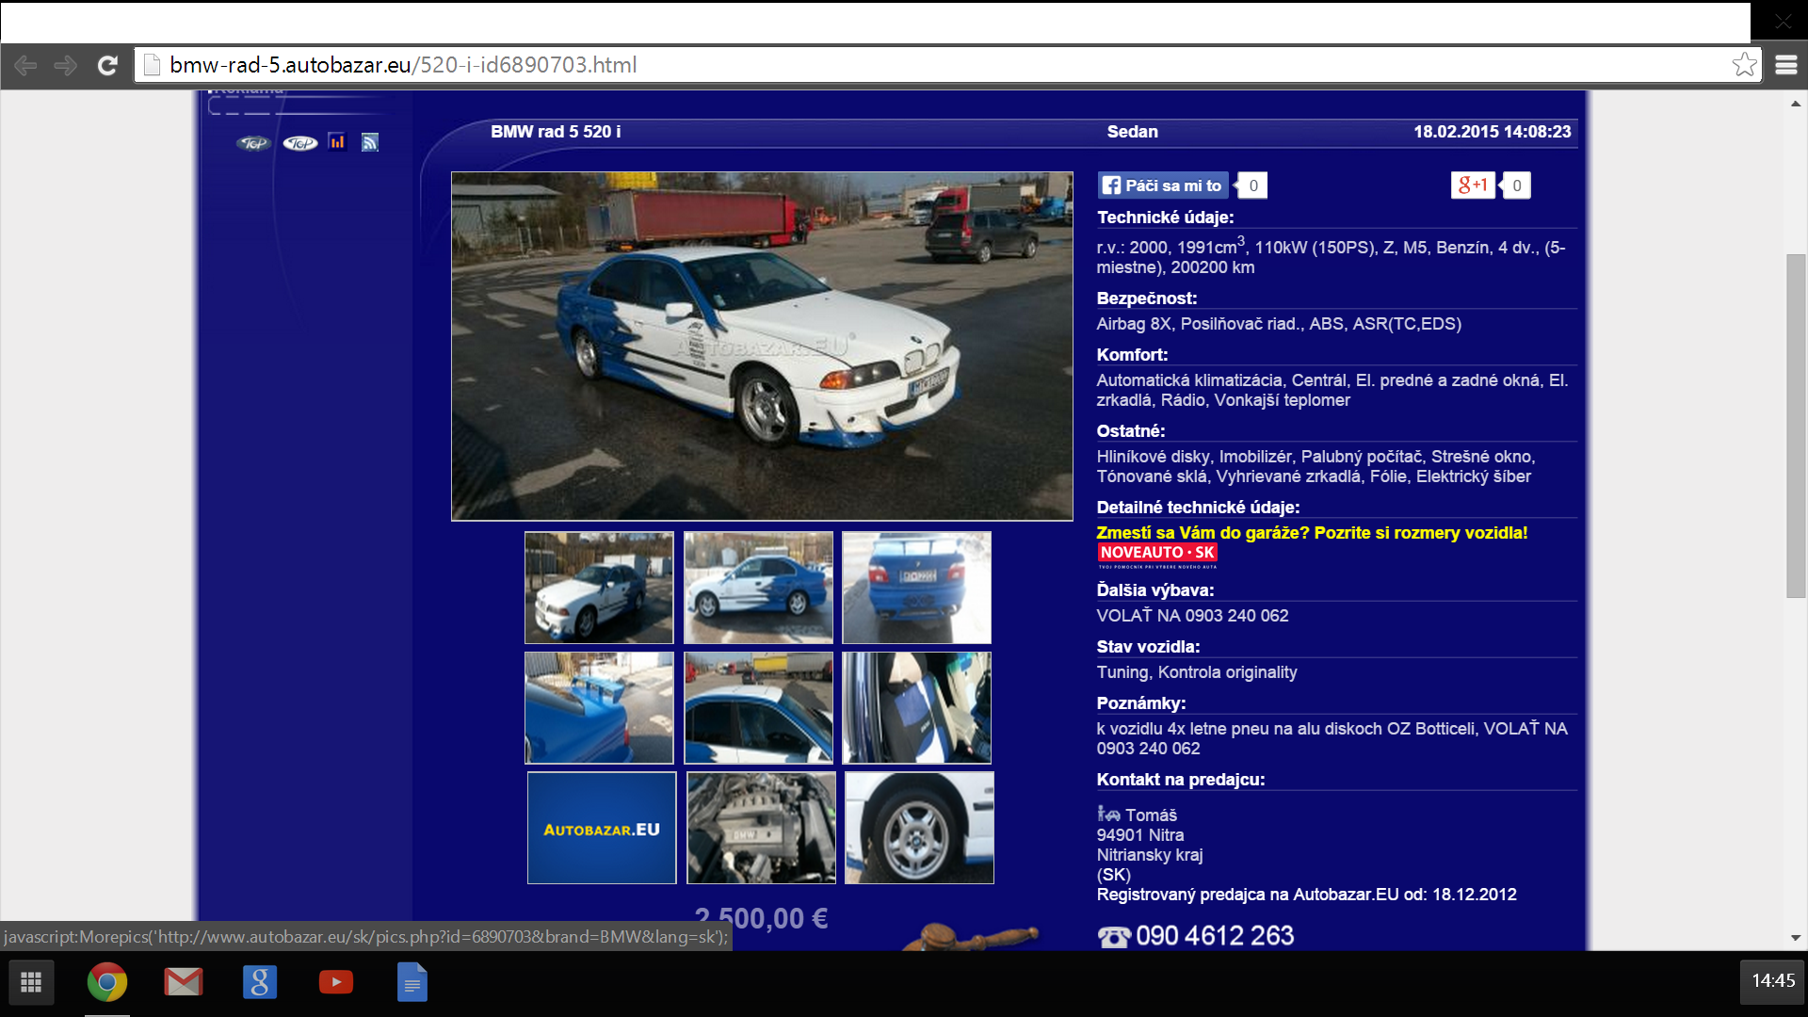Click the orange bar chart statistics icon

(x=337, y=142)
